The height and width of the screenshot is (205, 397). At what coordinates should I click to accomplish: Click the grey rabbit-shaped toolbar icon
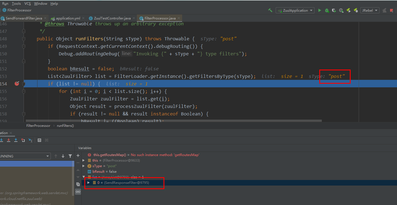click(x=385, y=10)
